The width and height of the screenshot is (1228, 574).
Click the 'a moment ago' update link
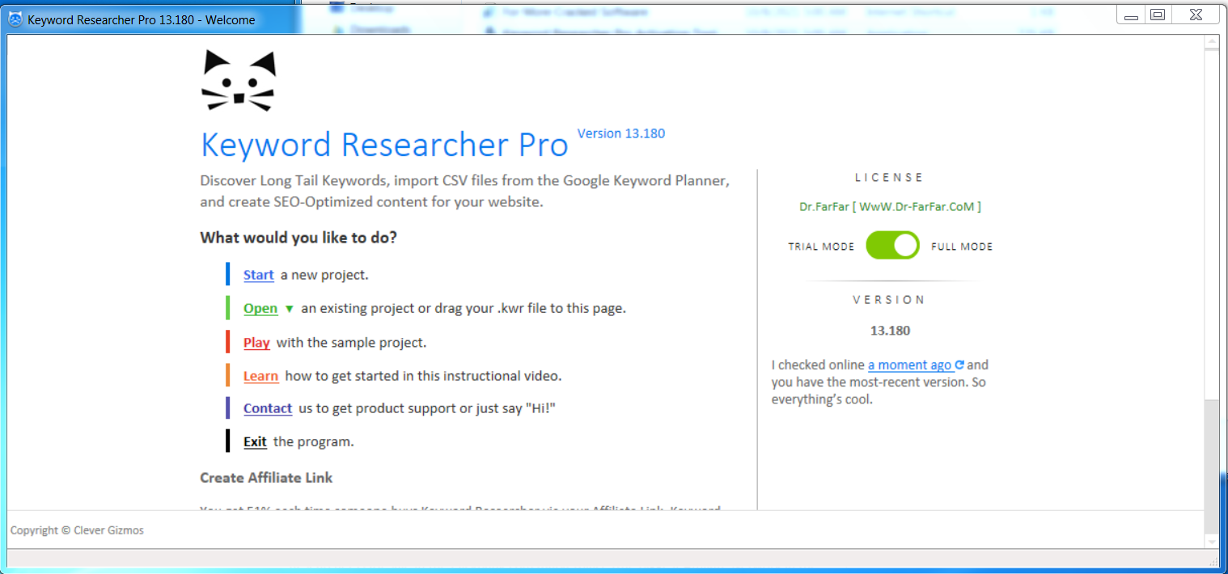tap(909, 365)
